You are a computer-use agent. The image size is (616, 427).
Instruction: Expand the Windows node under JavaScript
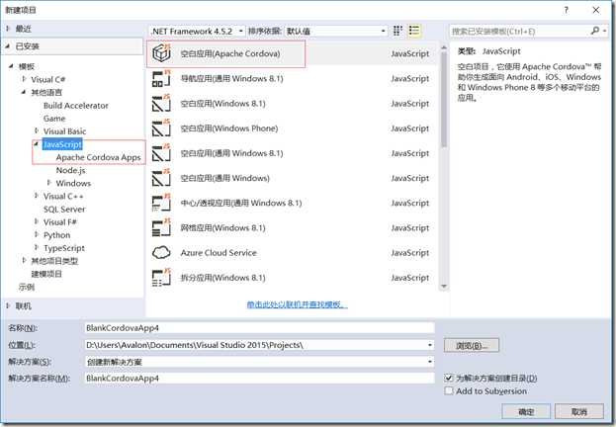click(49, 183)
